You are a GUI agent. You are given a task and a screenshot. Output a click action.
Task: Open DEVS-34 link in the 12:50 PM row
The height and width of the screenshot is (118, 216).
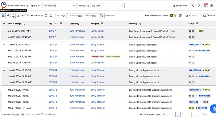(53, 70)
